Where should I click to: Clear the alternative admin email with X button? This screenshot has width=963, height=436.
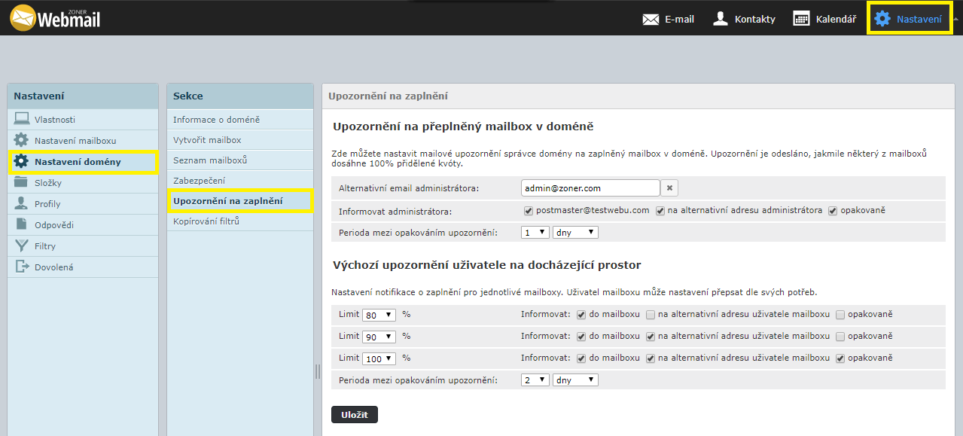[x=670, y=188]
